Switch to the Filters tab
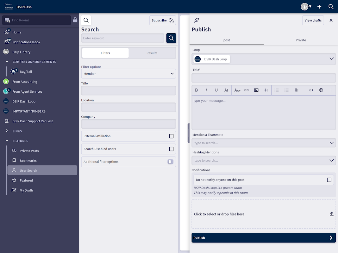This screenshot has height=253, width=338. (105, 53)
